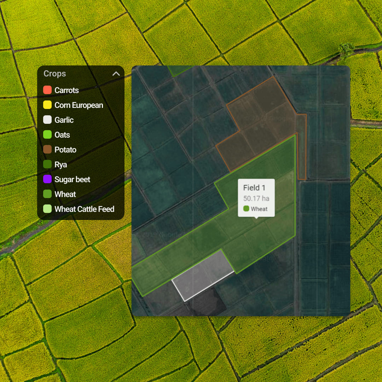Select the white-outlined garlic field on map
Screen dimensions: 382x382
coord(202,274)
